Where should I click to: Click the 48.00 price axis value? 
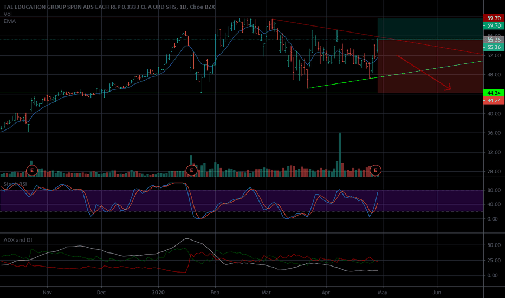point(494,75)
